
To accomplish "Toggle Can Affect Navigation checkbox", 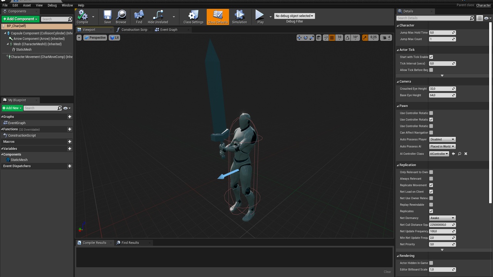I will (x=431, y=133).
